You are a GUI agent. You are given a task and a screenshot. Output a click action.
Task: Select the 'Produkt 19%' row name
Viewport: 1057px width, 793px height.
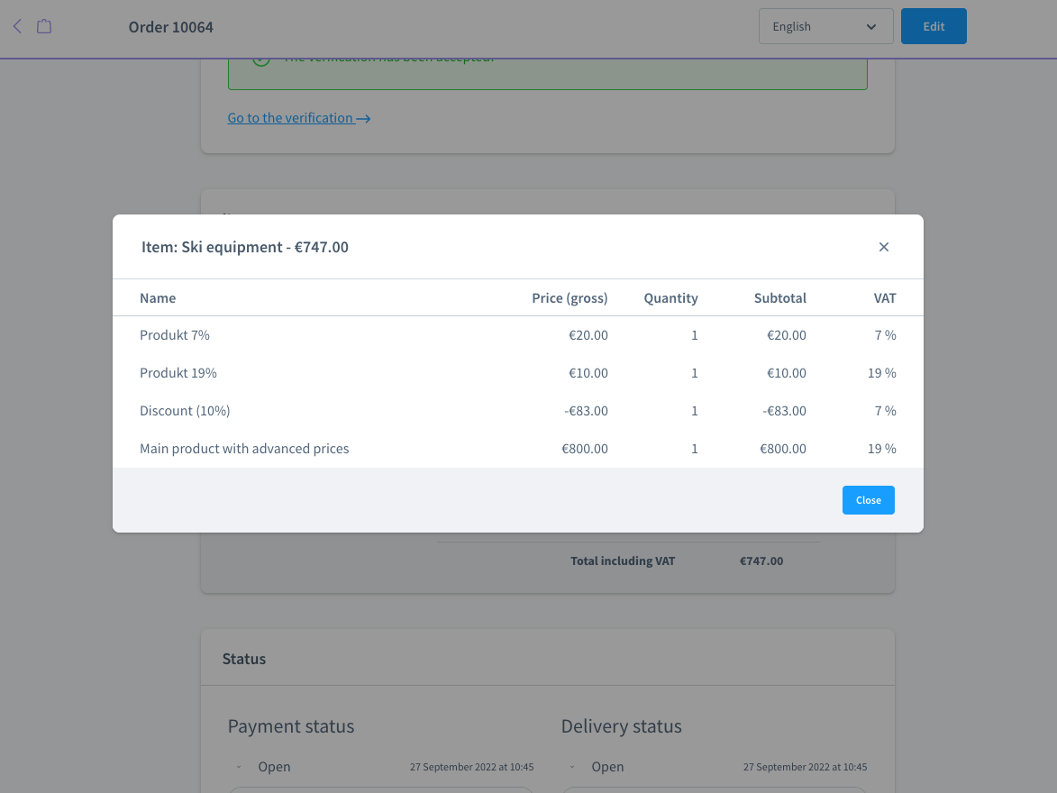(x=178, y=373)
